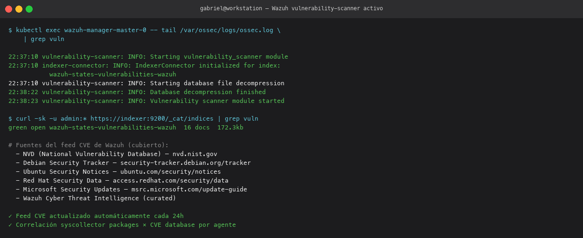This screenshot has width=583, height=238.
Task: Click the 'Debian Security Tracker' source line
Action: (133, 163)
